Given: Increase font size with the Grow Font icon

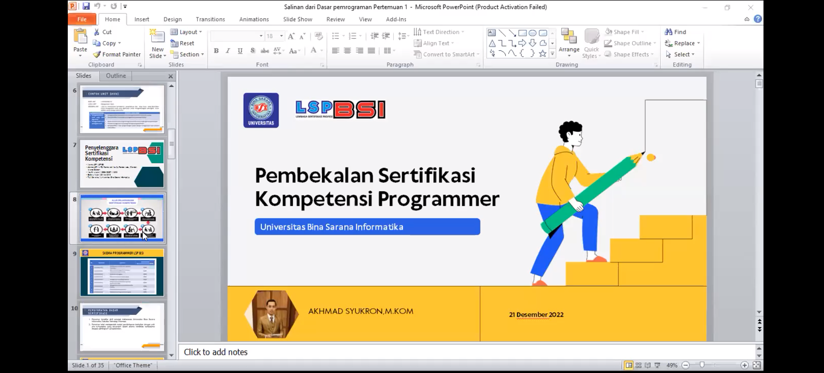Looking at the screenshot, I should (x=292, y=36).
